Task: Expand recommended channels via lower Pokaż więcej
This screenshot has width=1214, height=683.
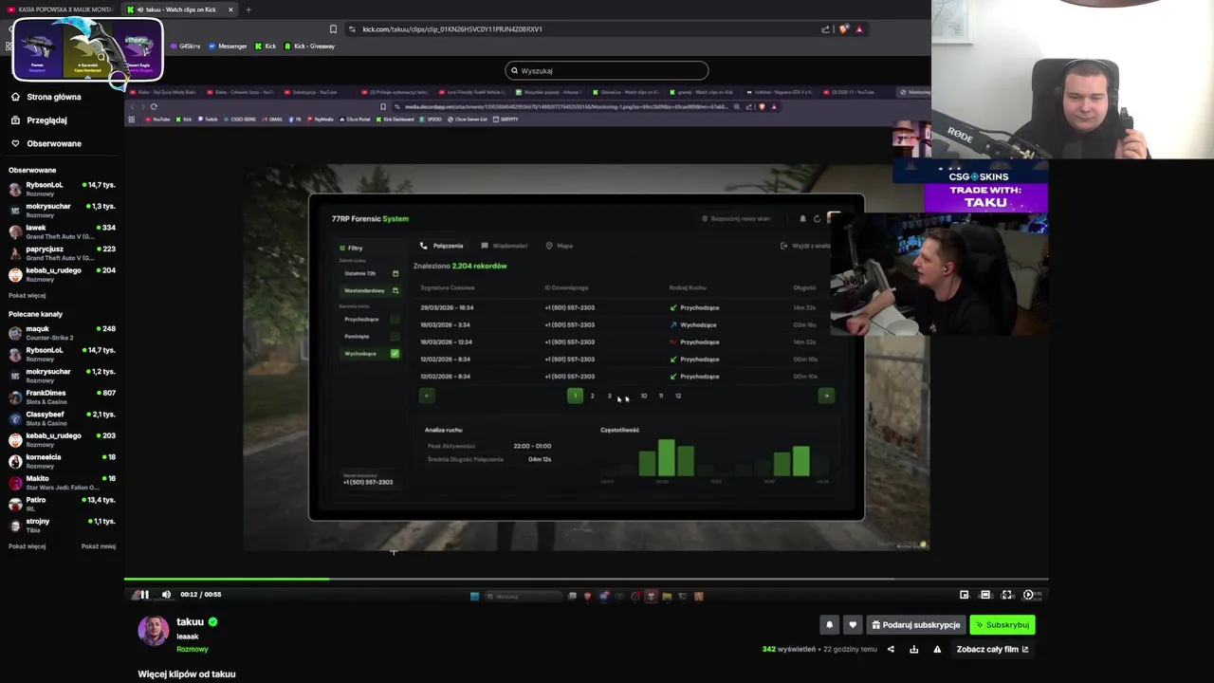Action: 27,546
